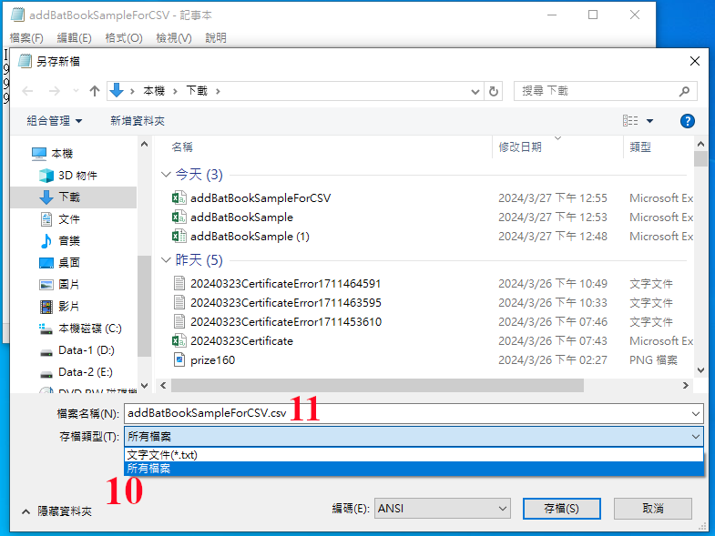The width and height of the screenshot is (715, 536).
Task: Click 新增資料夾 button
Action: click(x=138, y=121)
